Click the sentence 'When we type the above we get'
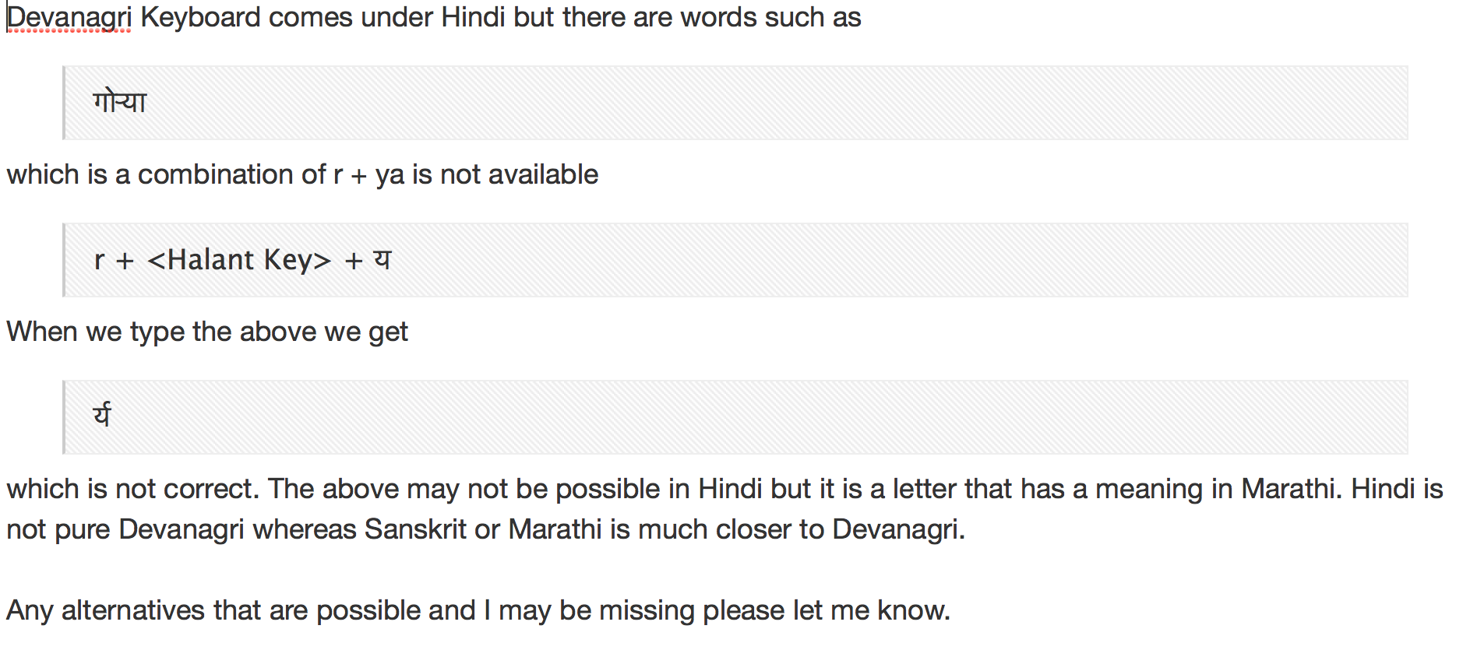1463x657 pixels. [x=207, y=332]
